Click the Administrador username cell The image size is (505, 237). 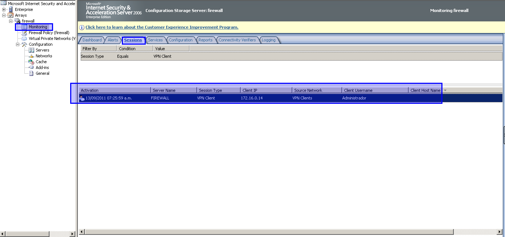354,98
